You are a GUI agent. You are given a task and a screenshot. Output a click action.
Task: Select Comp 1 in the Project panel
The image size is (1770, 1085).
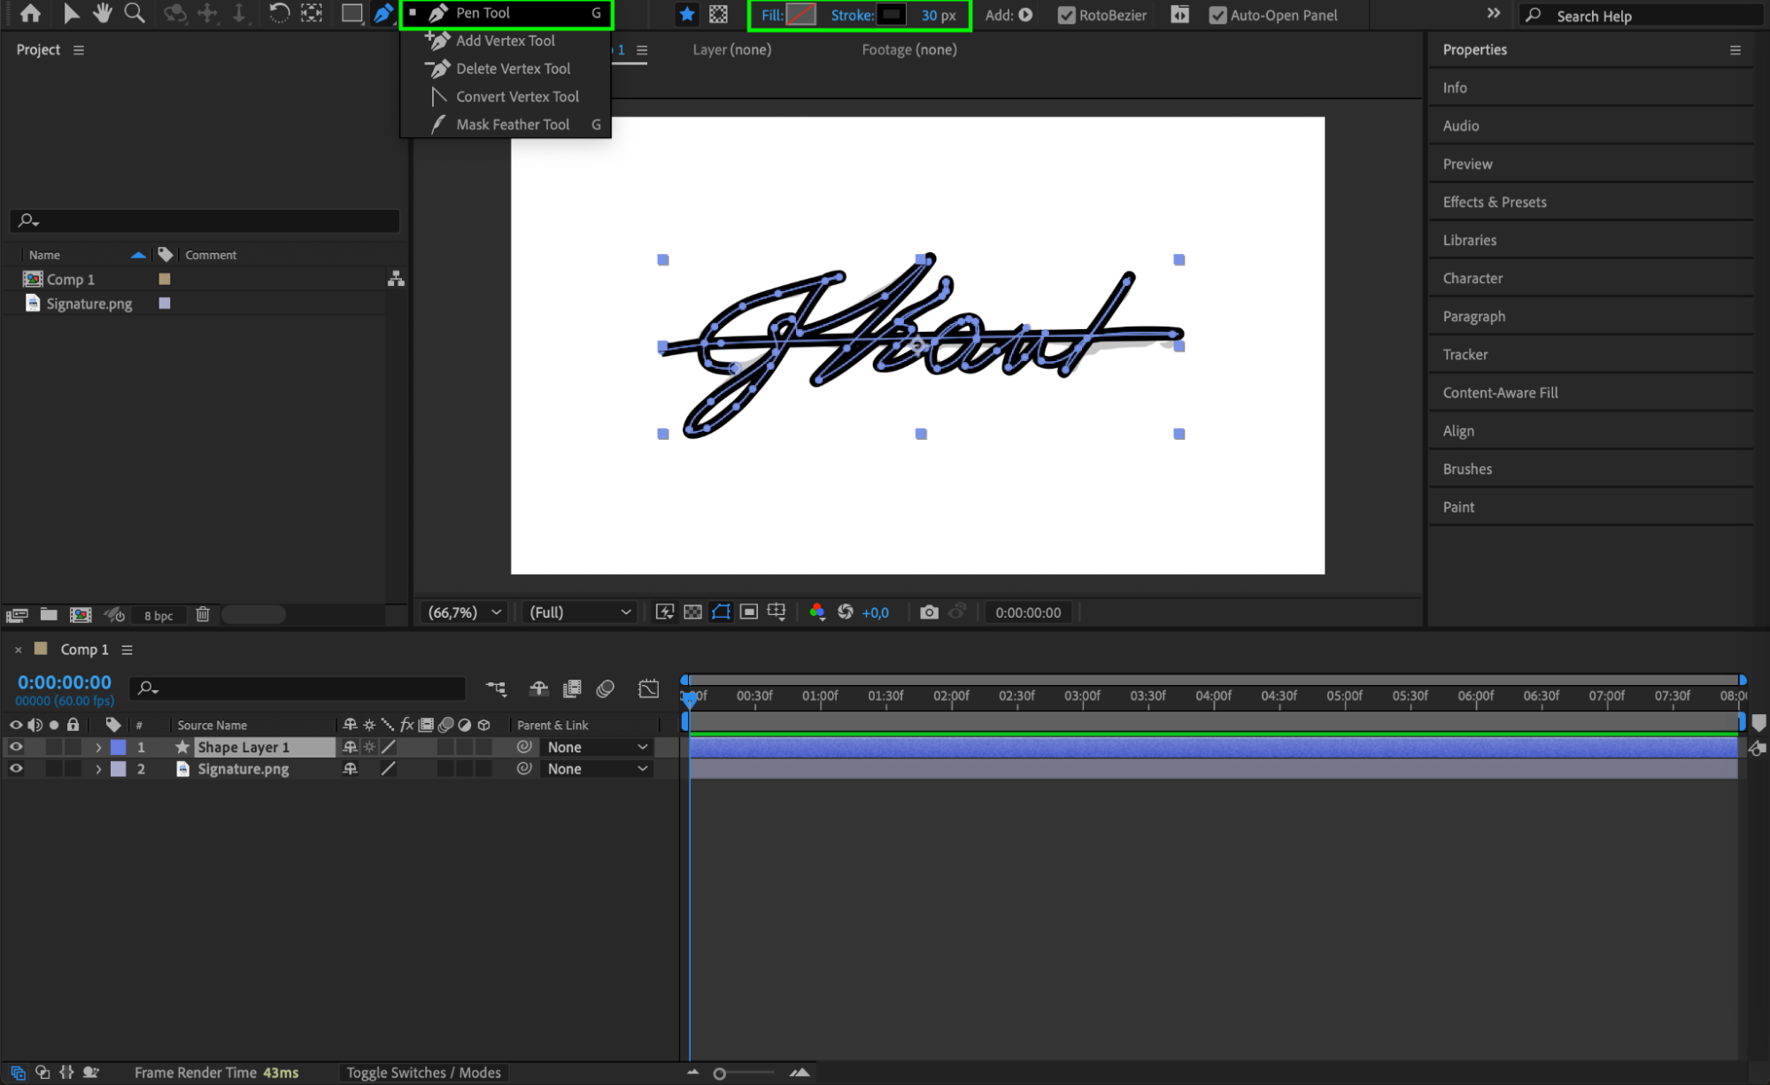click(x=71, y=280)
